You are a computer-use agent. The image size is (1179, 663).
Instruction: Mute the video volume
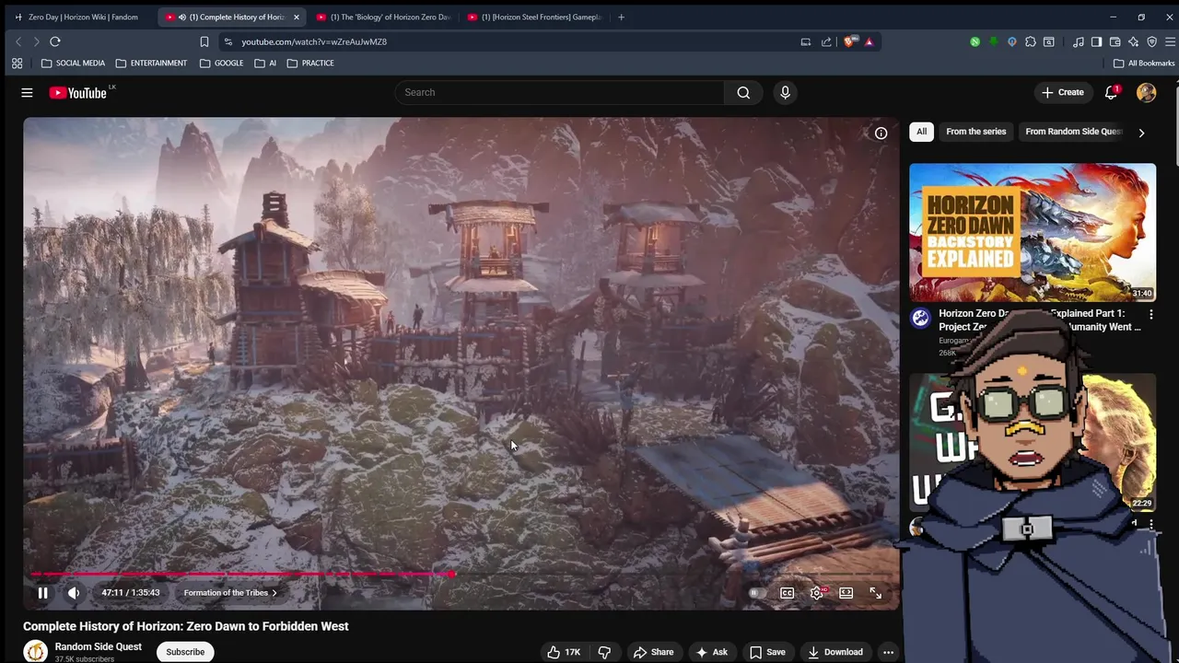pos(74,593)
